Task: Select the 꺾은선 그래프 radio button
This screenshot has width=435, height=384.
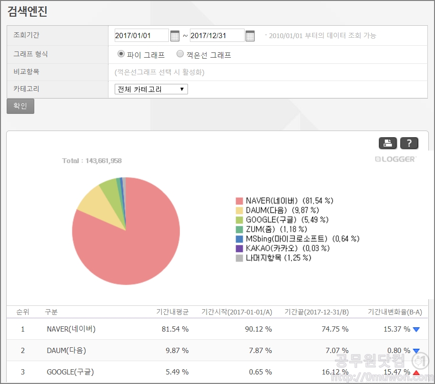Action: tap(180, 53)
